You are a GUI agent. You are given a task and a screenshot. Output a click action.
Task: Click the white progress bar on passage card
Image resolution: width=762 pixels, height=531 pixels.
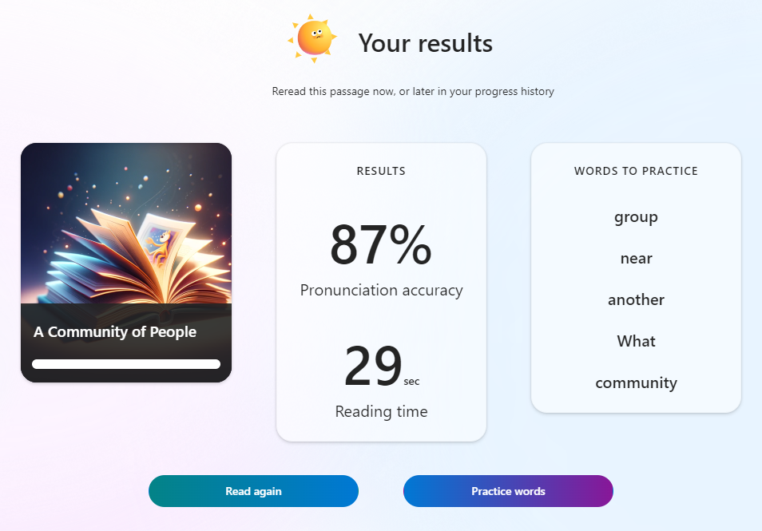(126, 364)
